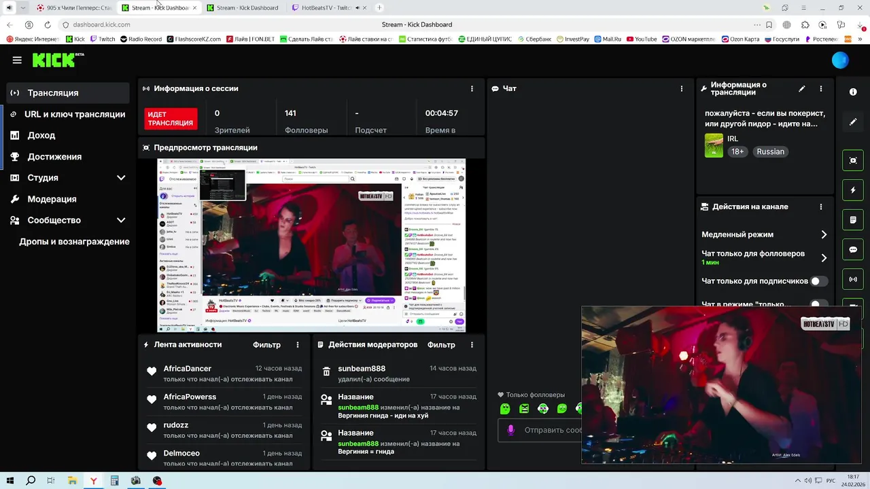The width and height of the screenshot is (870, 489).
Task: Click the microphone icon in chat input
Action: pos(510,430)
